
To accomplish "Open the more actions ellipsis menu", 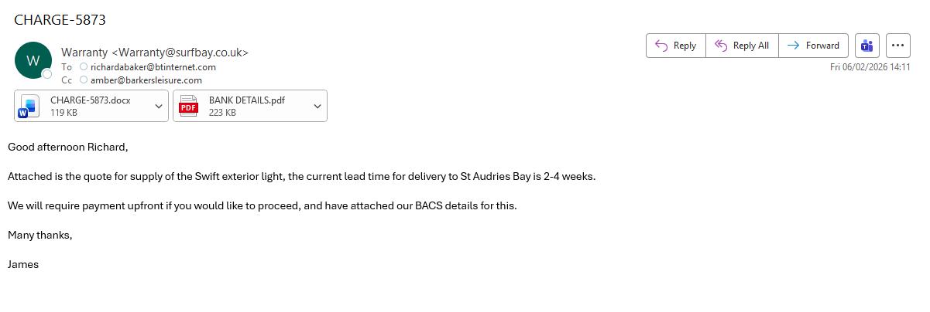I will click(897, 46).
